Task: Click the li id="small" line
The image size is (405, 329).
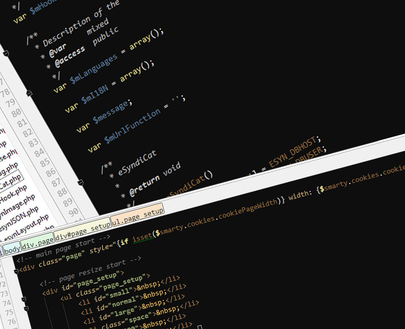Action: point(129,291)
